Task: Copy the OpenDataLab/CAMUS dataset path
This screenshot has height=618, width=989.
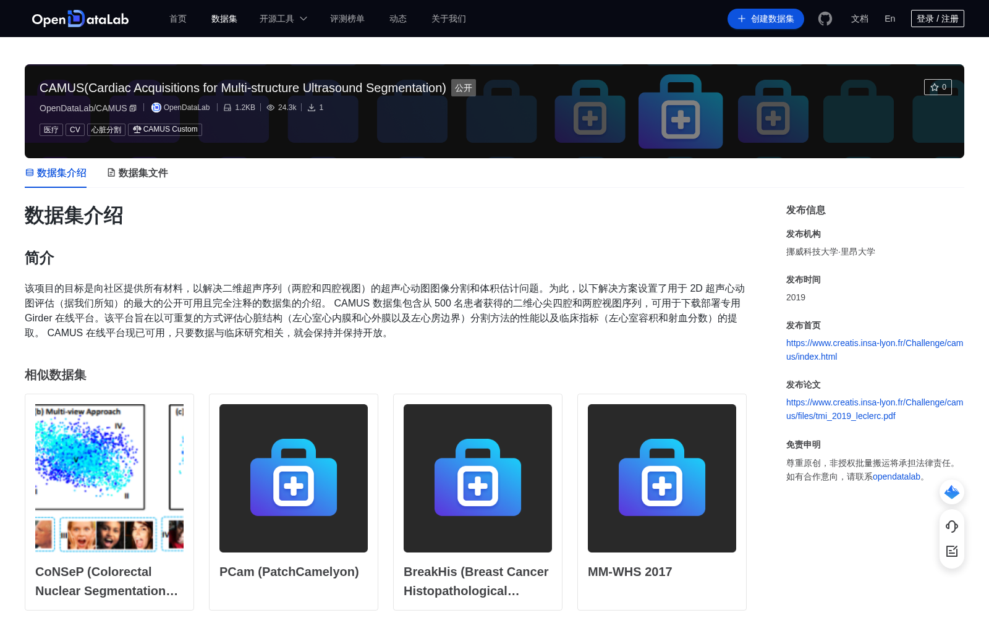Action: pyautogui.click(x=133, y=108)
